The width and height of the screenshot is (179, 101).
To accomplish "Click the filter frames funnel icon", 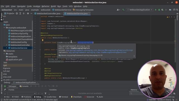I will click(x=46, y=93).
